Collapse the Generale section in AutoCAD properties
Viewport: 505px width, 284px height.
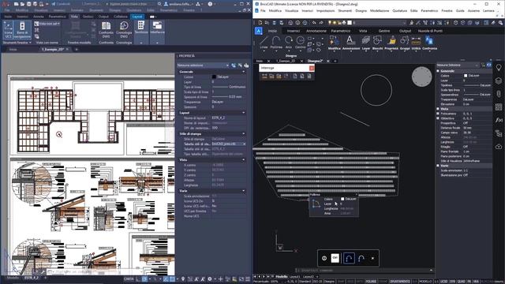pos(244,72)
